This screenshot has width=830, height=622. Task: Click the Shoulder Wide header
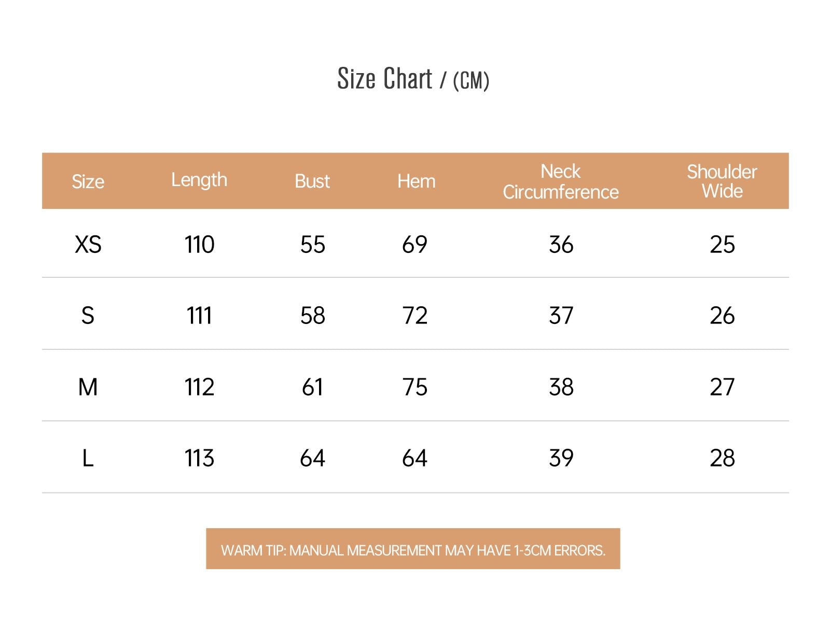(722, 181)
